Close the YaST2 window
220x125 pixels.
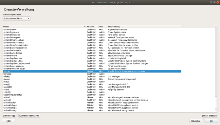click(x=218, y=2)
